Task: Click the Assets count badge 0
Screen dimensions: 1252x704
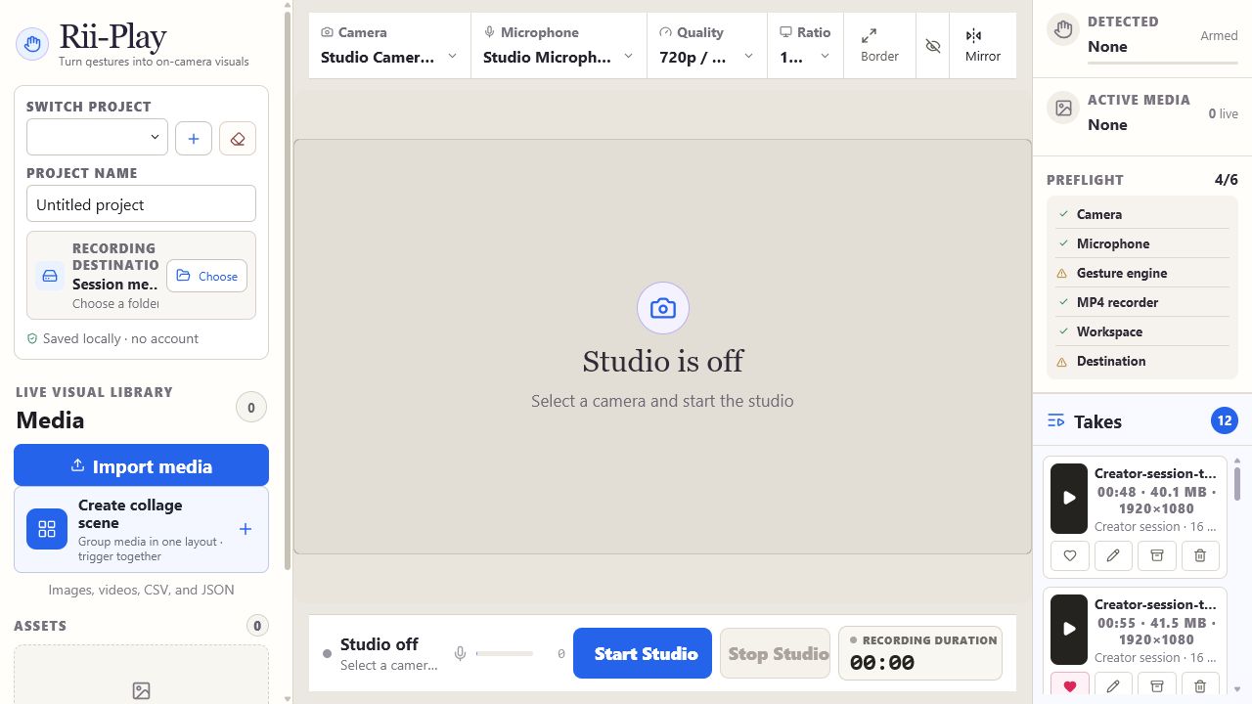Action: (x=257, y=626)
